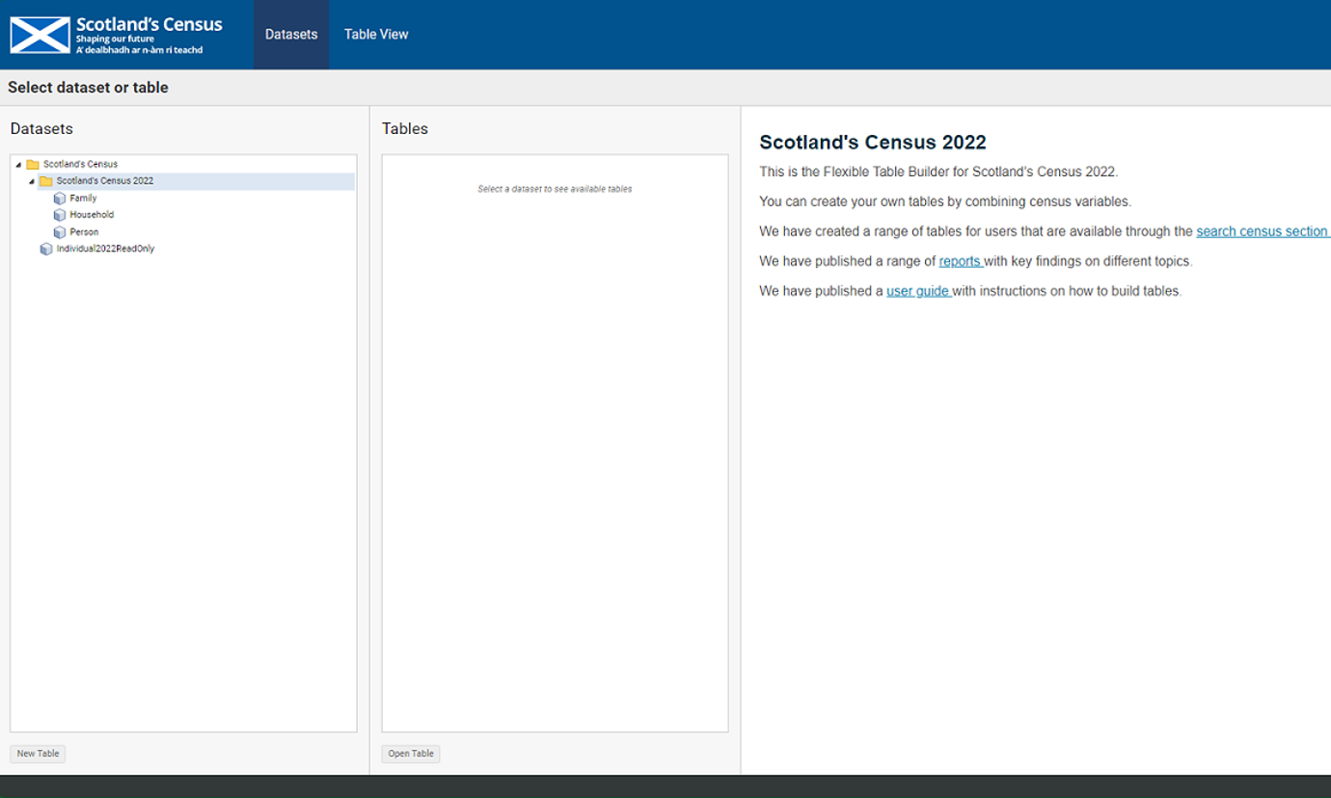This screenshot has width=1331, height=798.
Task: Open the Table View tab
Action: pyautogui.click(x=376, y=35)
